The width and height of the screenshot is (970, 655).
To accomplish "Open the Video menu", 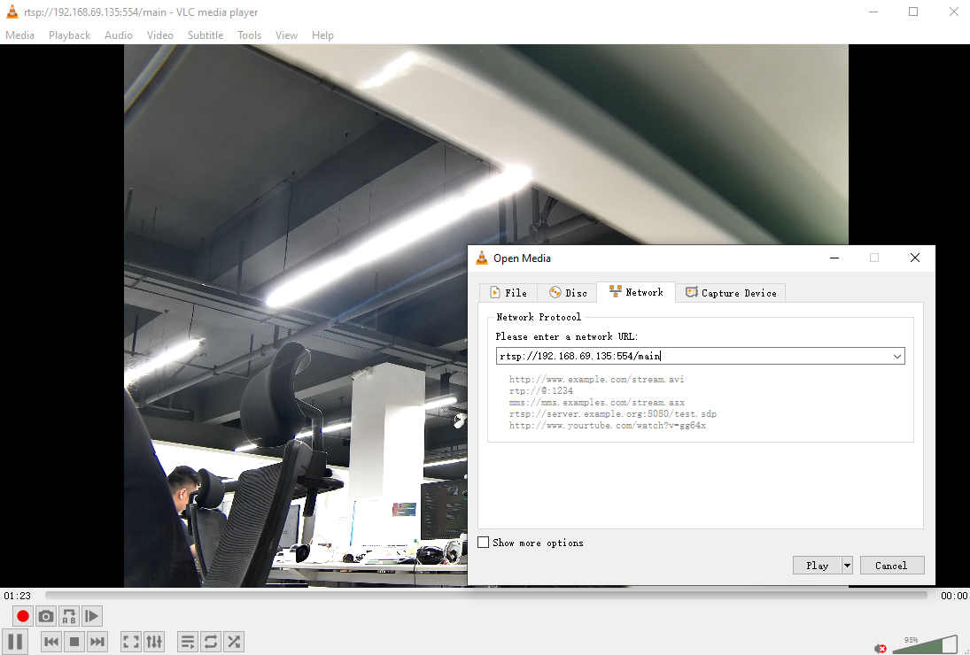I will click(159, 35).
